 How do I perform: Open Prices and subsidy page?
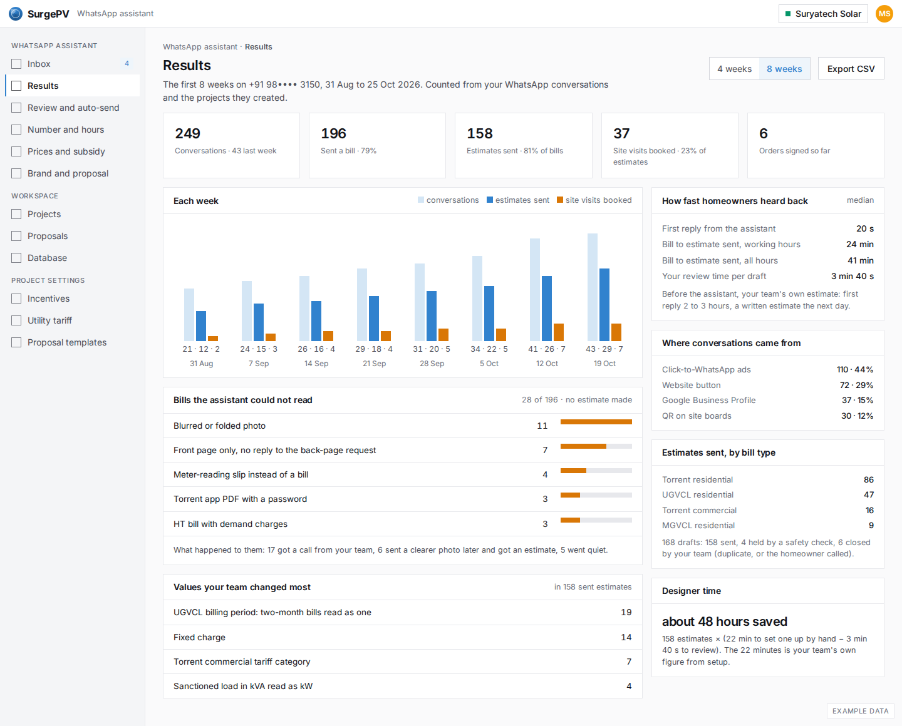point(72,151)
